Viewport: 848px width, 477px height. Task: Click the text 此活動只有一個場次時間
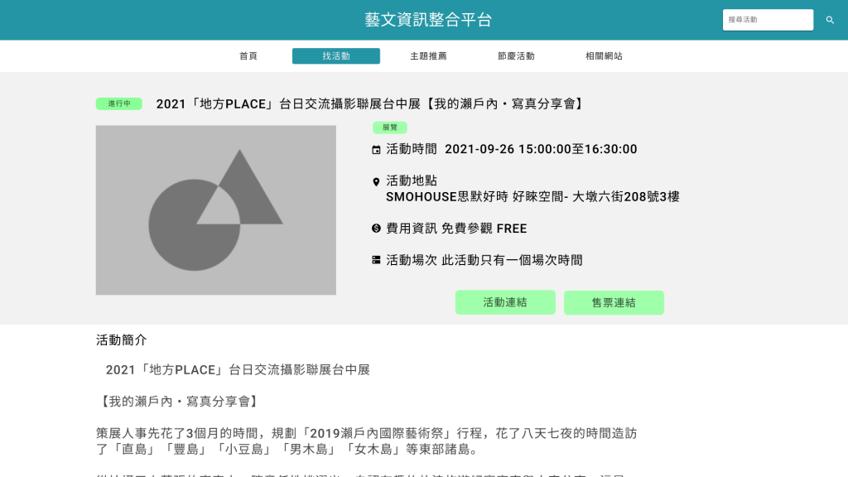click(512, 260)
